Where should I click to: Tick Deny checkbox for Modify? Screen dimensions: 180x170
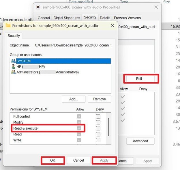pyautogui.click(x=98, y=122)
